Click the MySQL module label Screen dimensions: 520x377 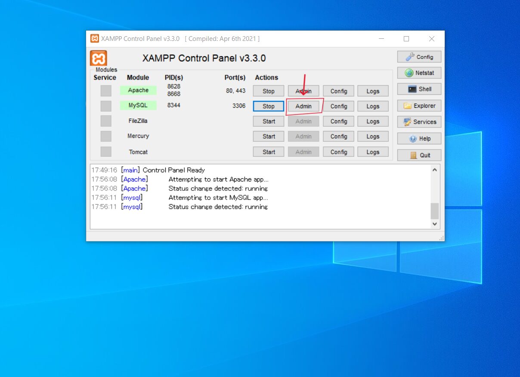(138, 106)
